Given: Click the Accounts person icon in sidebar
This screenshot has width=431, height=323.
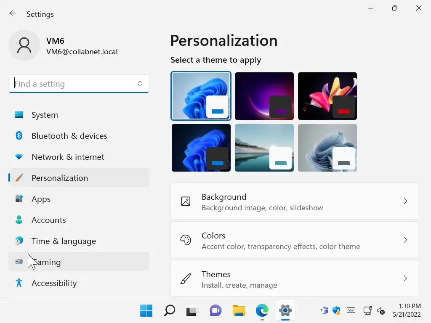Looking at the screenshot, I should (x=19, y=220).
